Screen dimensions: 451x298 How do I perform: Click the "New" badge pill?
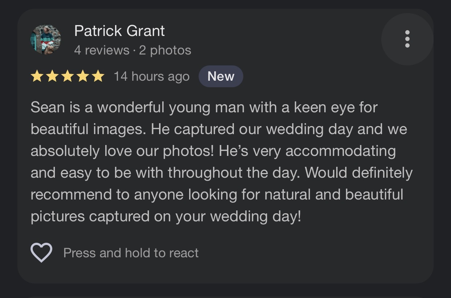221,76
